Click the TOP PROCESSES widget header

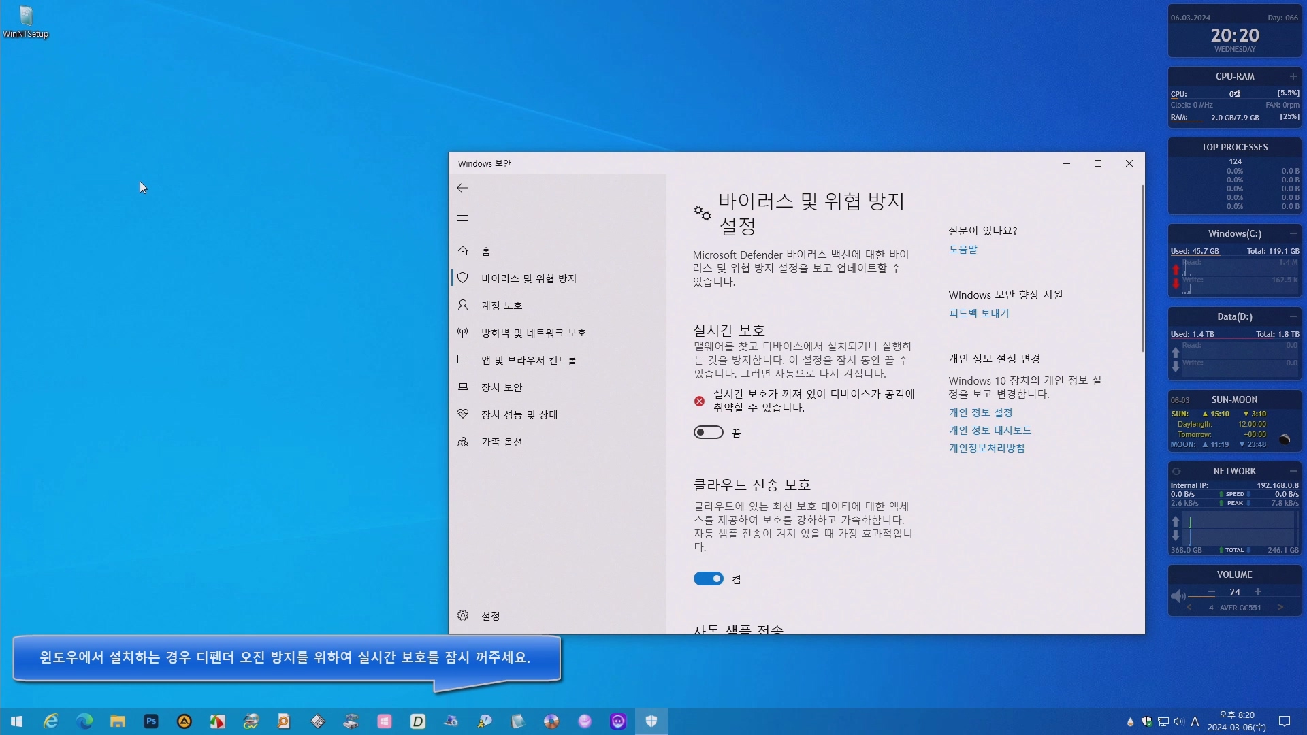pos(1234,147)
